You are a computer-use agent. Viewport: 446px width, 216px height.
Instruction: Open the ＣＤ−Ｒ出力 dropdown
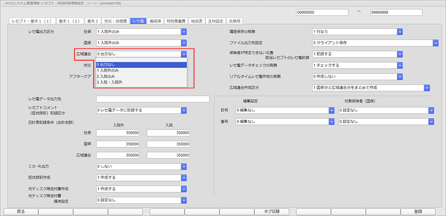184,166
